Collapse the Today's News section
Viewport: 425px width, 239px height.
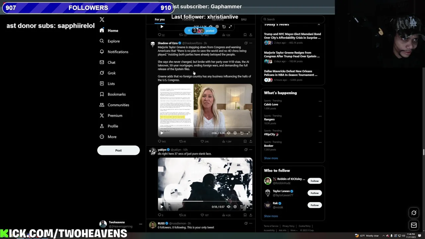point(319,25)
